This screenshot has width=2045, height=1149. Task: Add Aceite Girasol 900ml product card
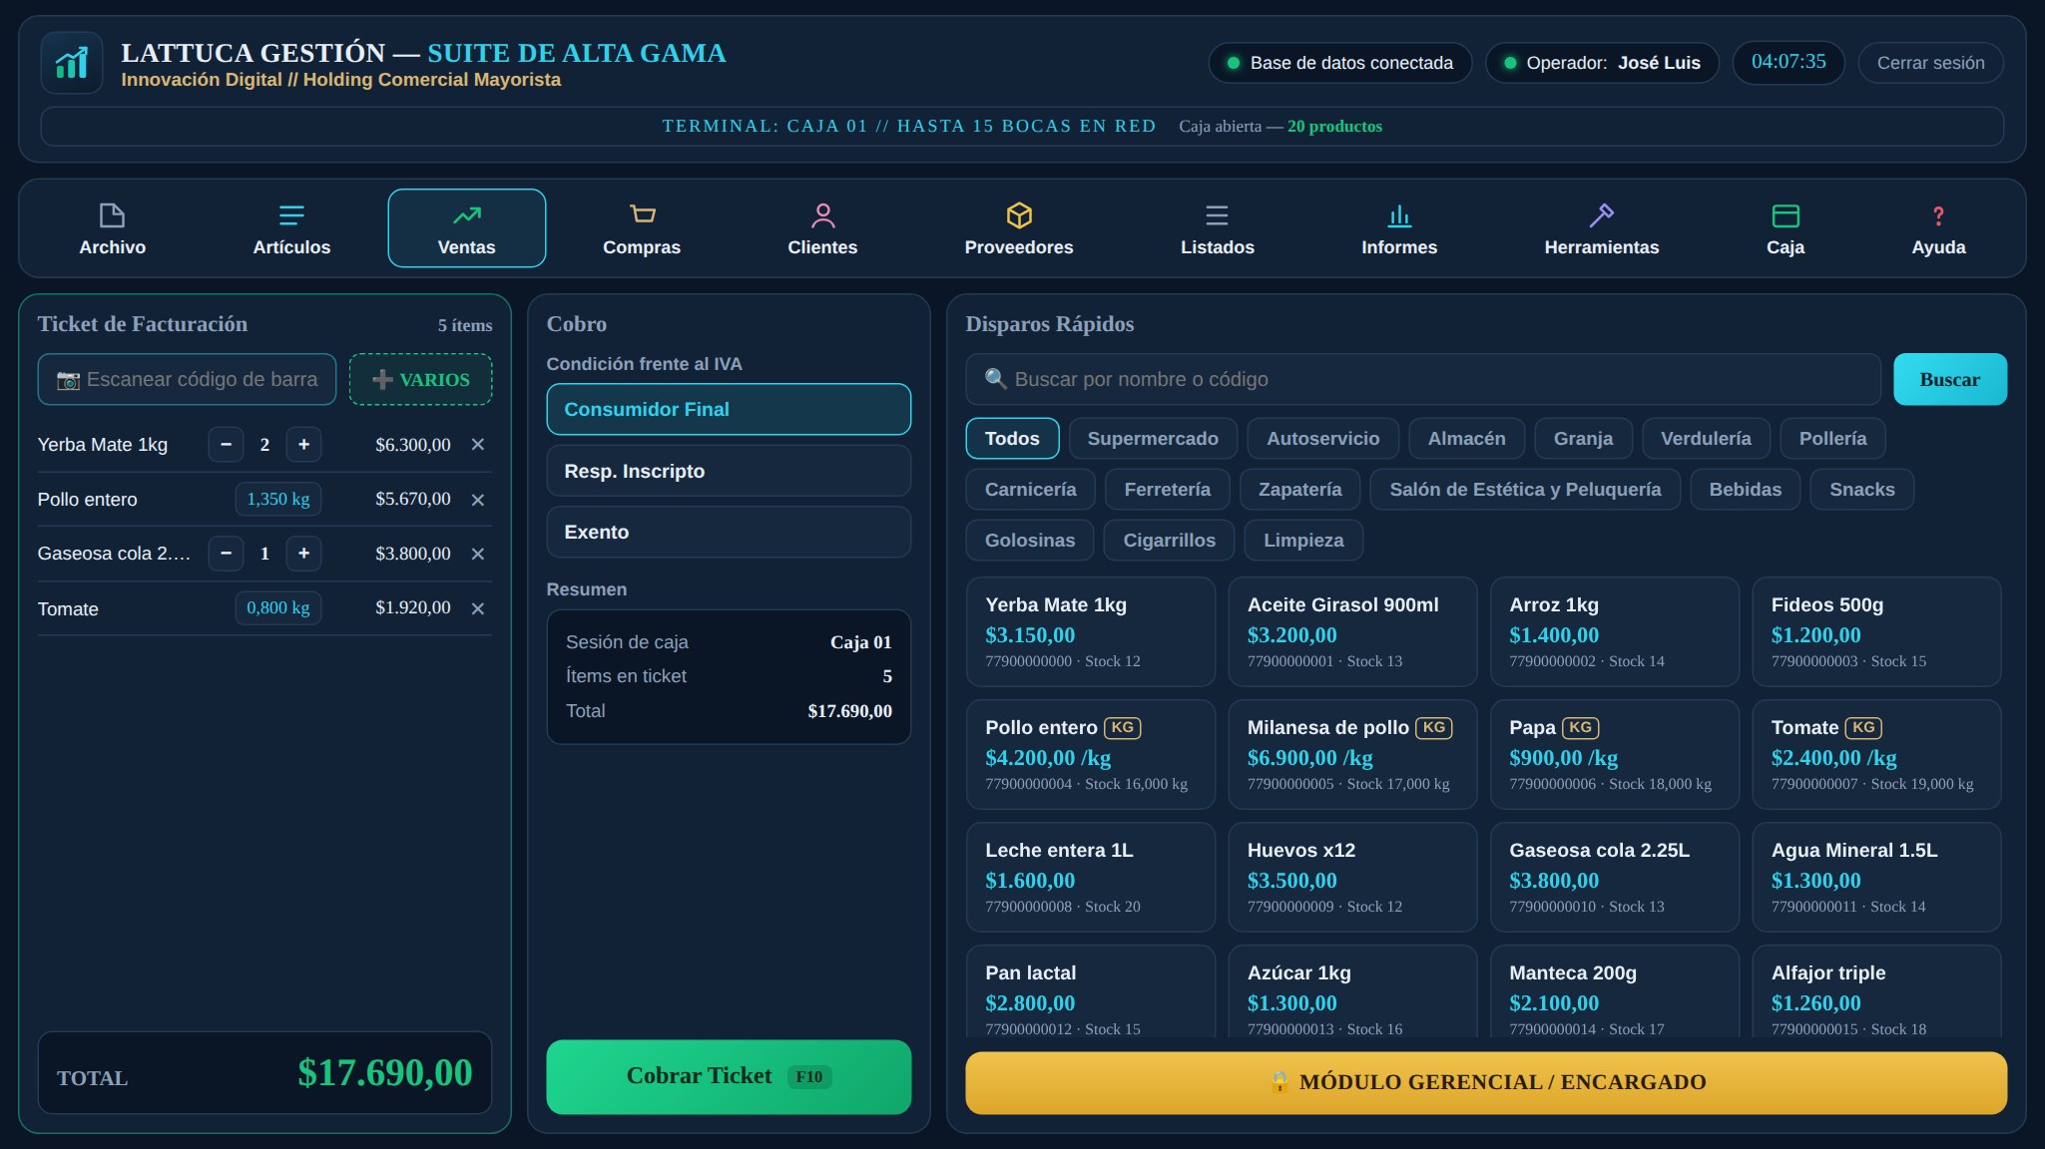pyautogui.click(x=1352, y=631)
